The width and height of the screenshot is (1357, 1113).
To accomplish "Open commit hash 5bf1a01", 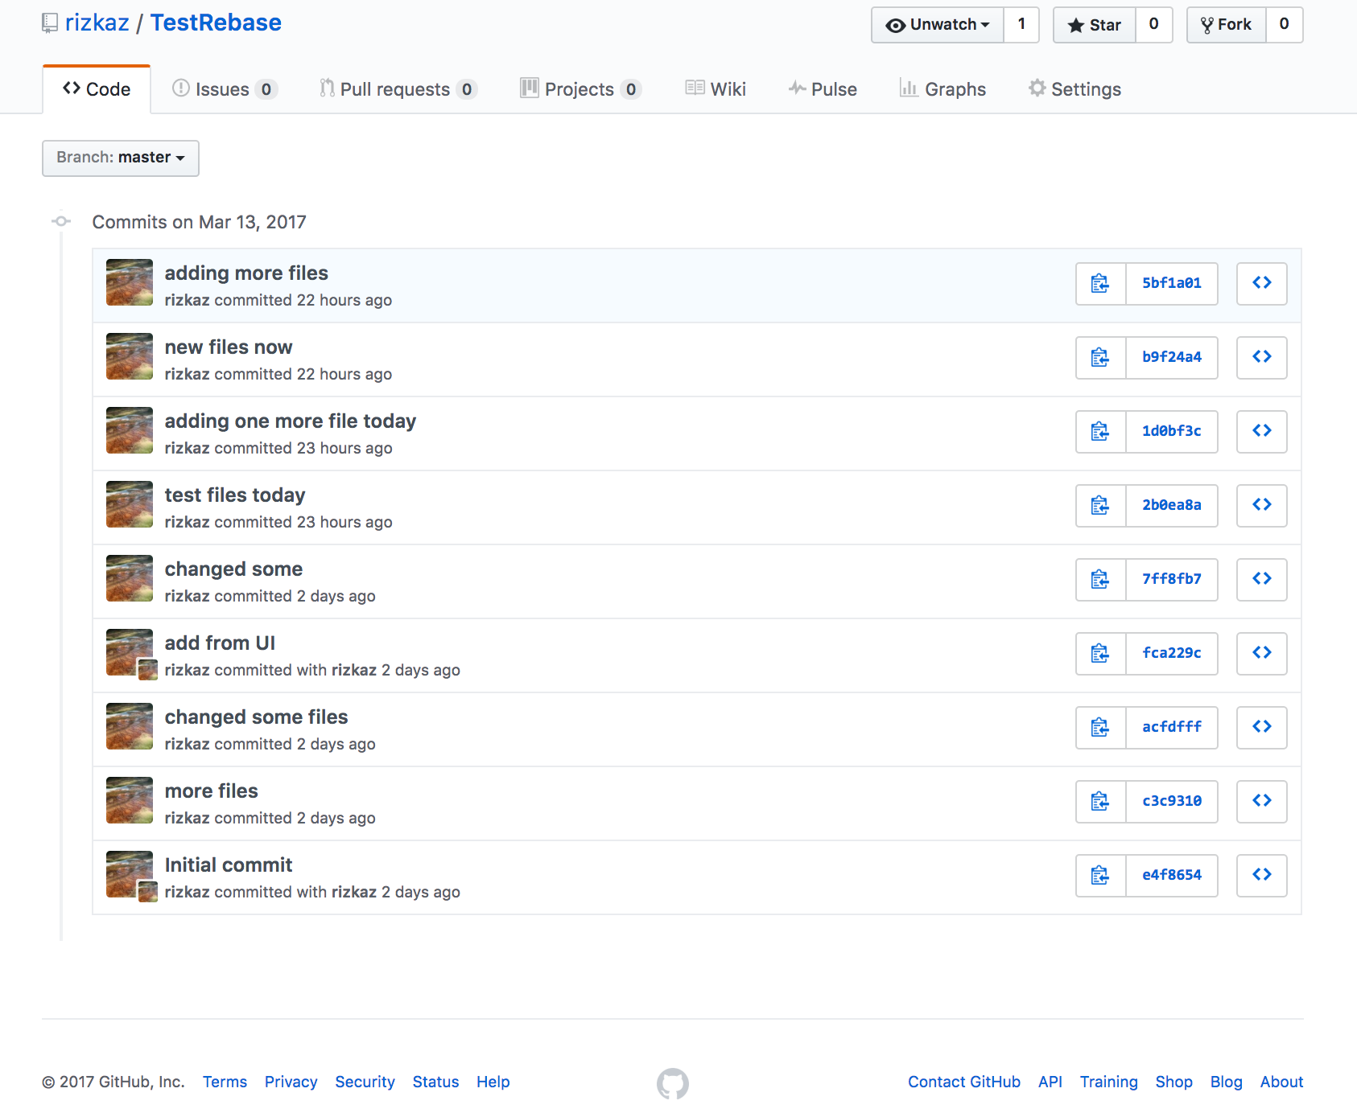I will (1171, 284).
